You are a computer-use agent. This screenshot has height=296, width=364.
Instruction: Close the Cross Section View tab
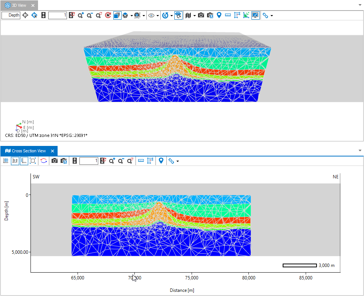(x=52, y=151)
